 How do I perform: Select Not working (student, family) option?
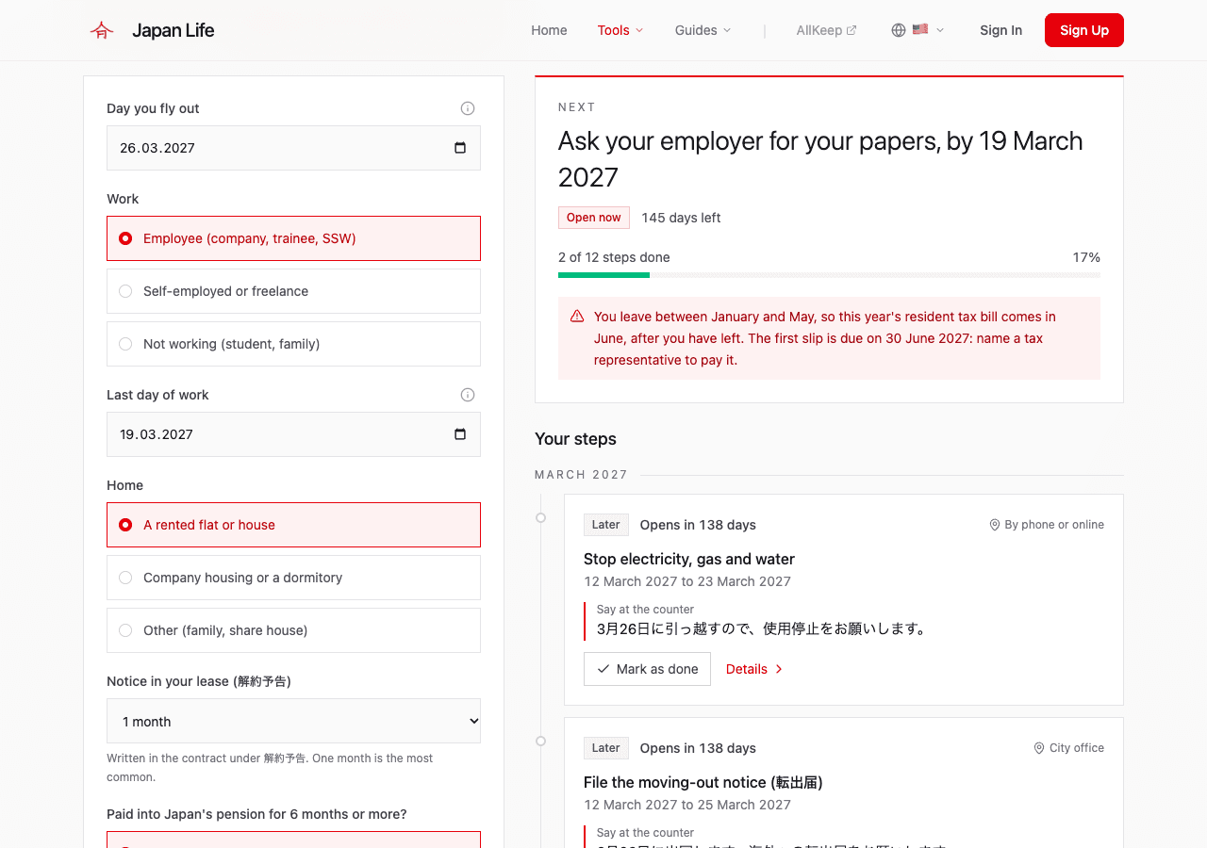293,344
